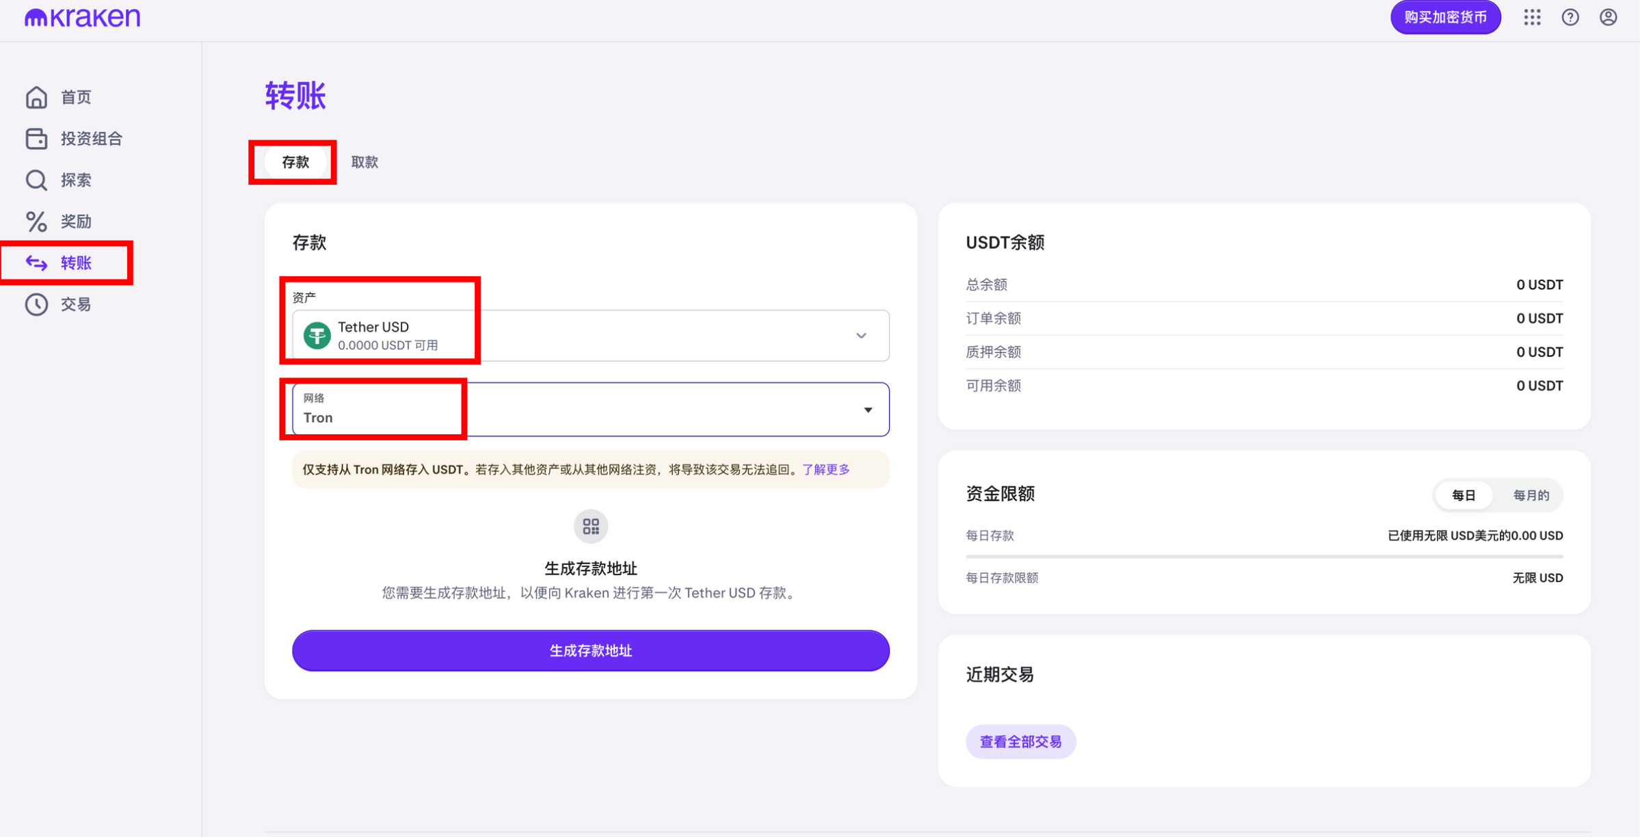The image size is (1640, 837).
Task: Open 交易 in the sidebar
Action: (76, 304)
